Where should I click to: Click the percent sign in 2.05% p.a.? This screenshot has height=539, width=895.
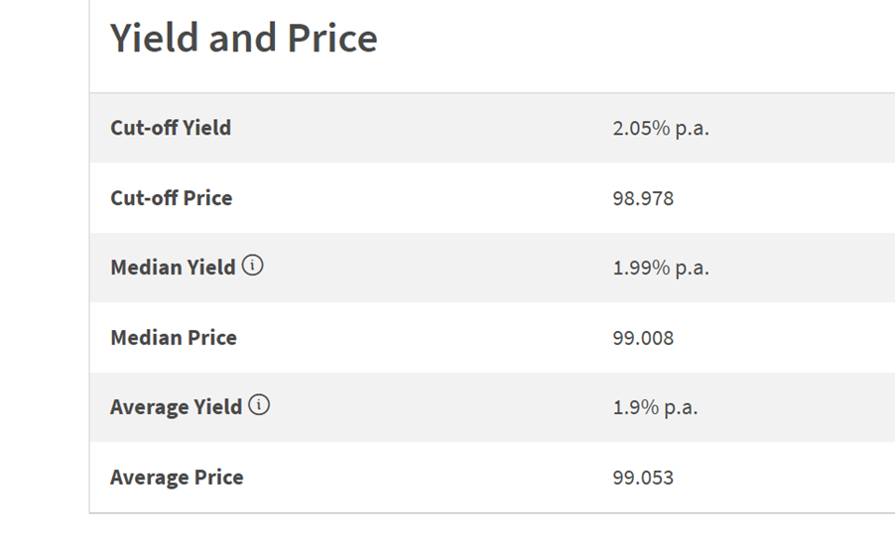[x=662, y=128]
